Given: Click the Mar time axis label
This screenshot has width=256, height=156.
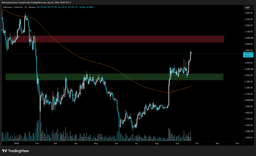Looking at the screenshot, I should click(55, 143).
